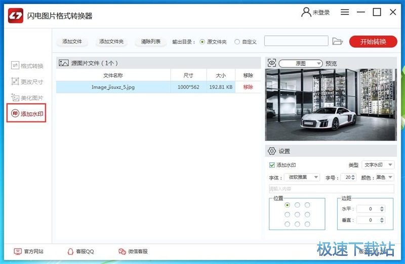Decrease 水平 margin value
Viewport: 405px width, 264px height.
(x=382, y=210)
